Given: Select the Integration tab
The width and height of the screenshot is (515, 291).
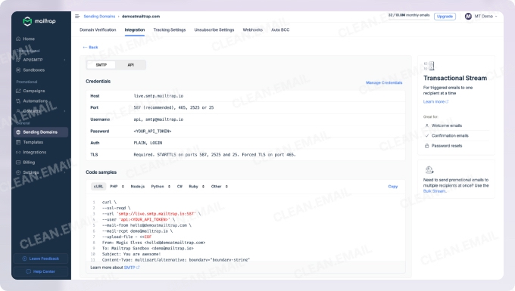Looking at the screenshot, I should click(x=135, y=29).
